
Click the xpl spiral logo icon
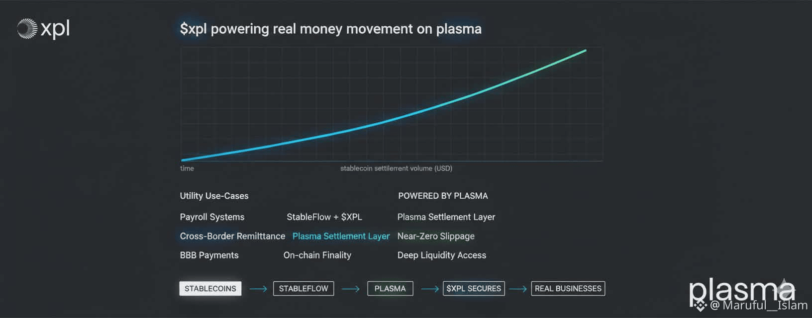(x=27, y=29)
